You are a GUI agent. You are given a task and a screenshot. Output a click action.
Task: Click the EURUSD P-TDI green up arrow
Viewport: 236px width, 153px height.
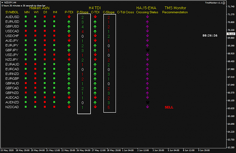tap(69, 22)
